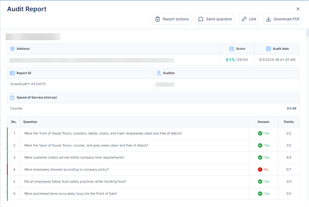Click the Download PDF arrow icon
The height and width of the screenshot is (207, 309).
pos(268,19)
